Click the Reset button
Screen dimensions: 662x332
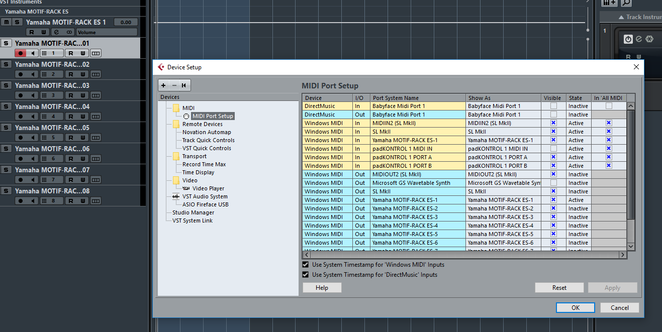tap(559, 288)
